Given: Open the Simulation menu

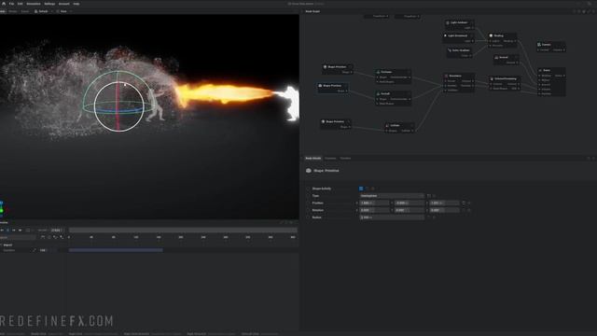Looking at the screenshot, I should coord(34,4).
